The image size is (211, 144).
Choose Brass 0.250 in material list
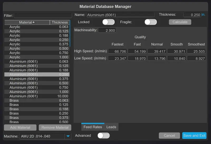click(x=37, y=113)
